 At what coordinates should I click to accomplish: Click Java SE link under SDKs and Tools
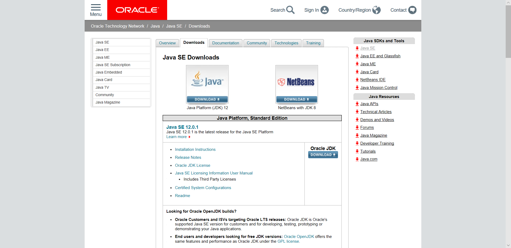coord(368,48)
